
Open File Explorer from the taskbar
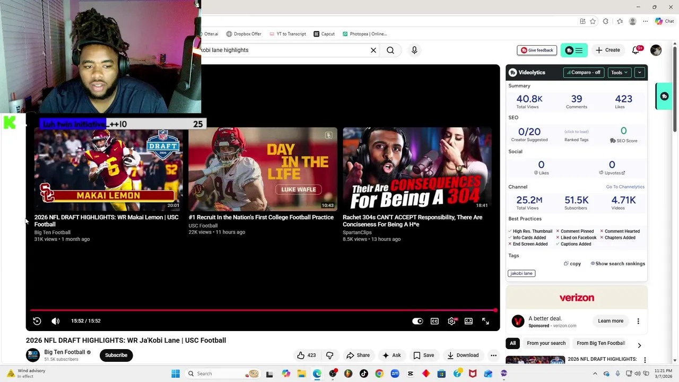click(x=301, y=374)
